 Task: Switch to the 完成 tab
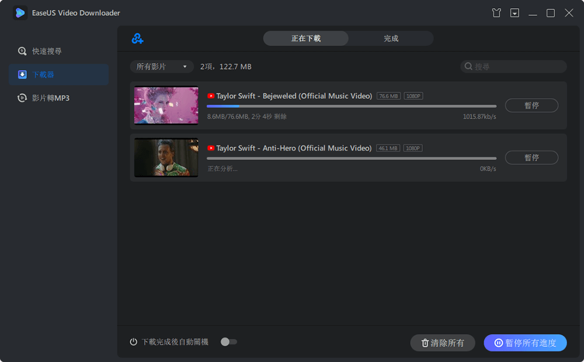tap(391, 39)
